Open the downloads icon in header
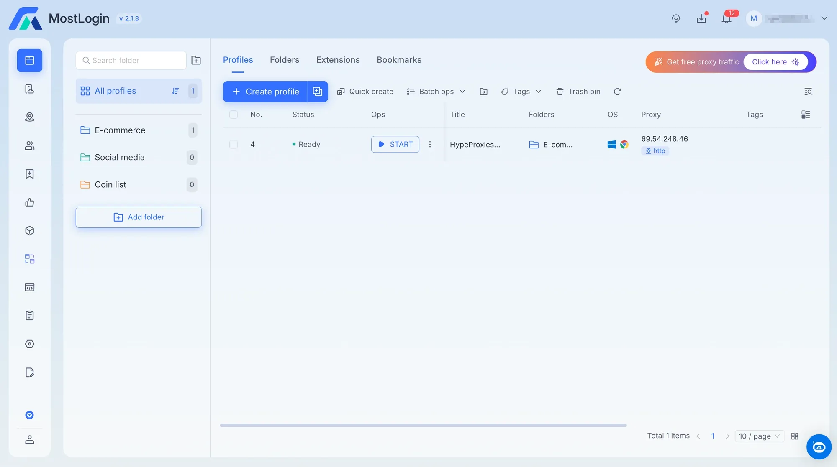This screenshot has width=837, height=467. (701, 19)
